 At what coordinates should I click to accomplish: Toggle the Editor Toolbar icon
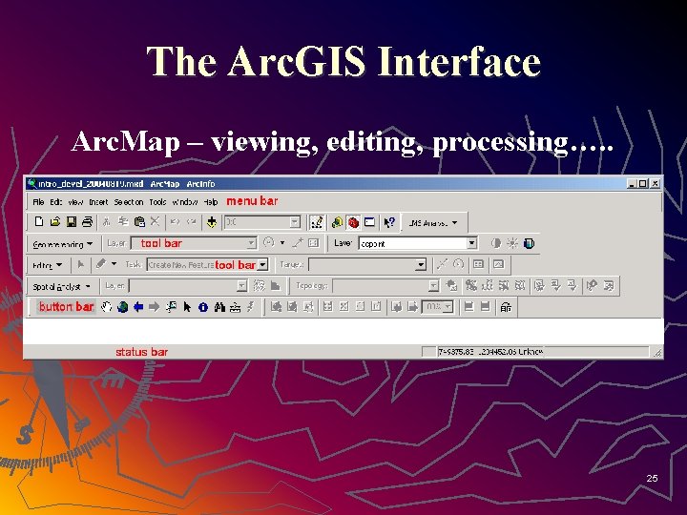(317, 222)
